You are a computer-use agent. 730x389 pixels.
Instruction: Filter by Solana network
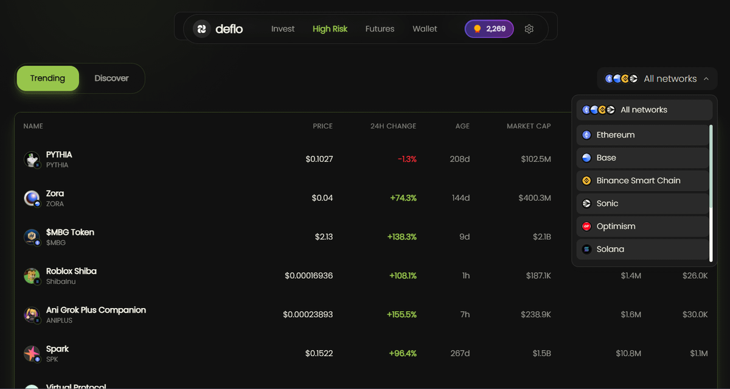642,249
